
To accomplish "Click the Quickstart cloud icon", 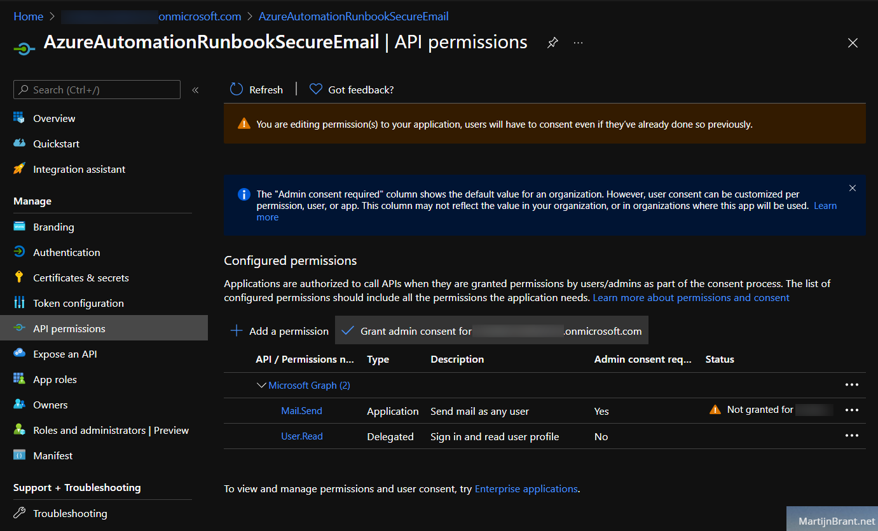I will click(x=19, y=144).
